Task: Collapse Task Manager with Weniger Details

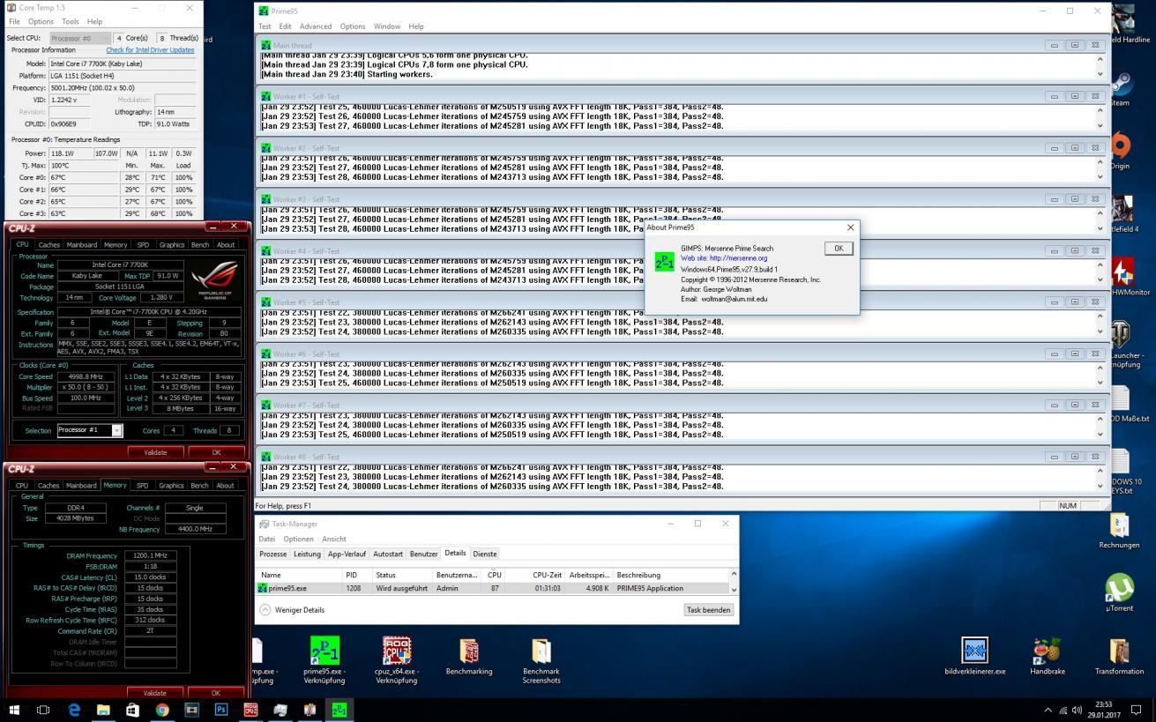Action: 292,609
